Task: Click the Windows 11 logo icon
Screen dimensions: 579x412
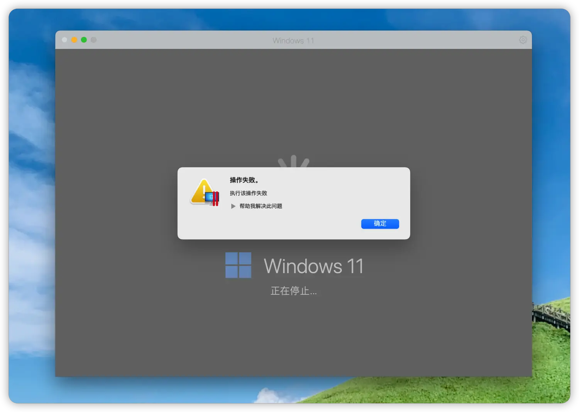Action: [238, 265]
